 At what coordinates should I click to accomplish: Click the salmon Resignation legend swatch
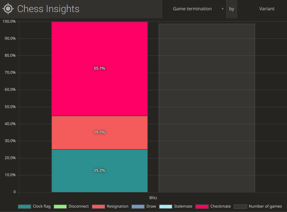(x=99, y=207)
